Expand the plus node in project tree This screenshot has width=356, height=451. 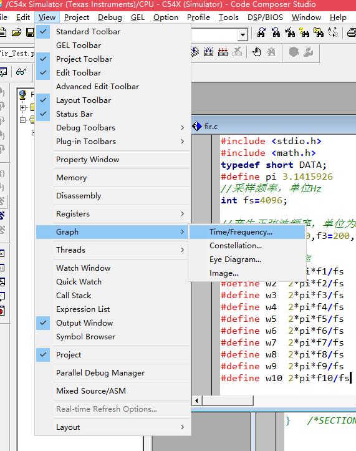(22, 107)
